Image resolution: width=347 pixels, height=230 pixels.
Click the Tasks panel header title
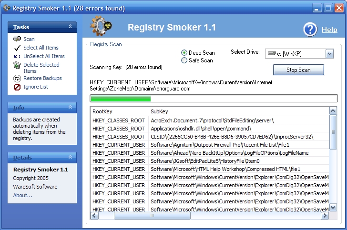pos(21,27)
